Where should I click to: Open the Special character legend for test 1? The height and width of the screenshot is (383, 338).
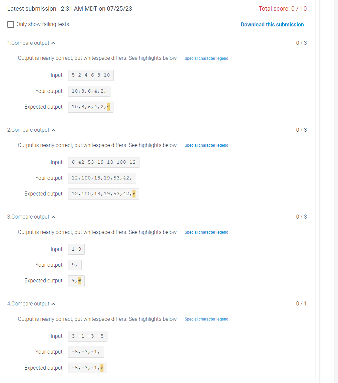pyautogui.click(x=206, y=58)
